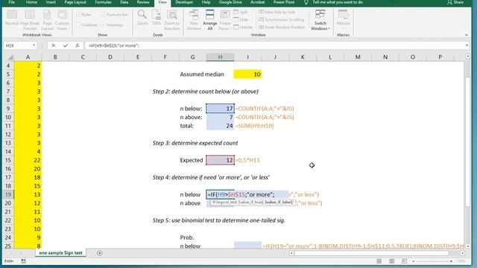This screenshot has width=477, height=268.
Task: Open the Power Pivot tab
Action: (284, 2)
